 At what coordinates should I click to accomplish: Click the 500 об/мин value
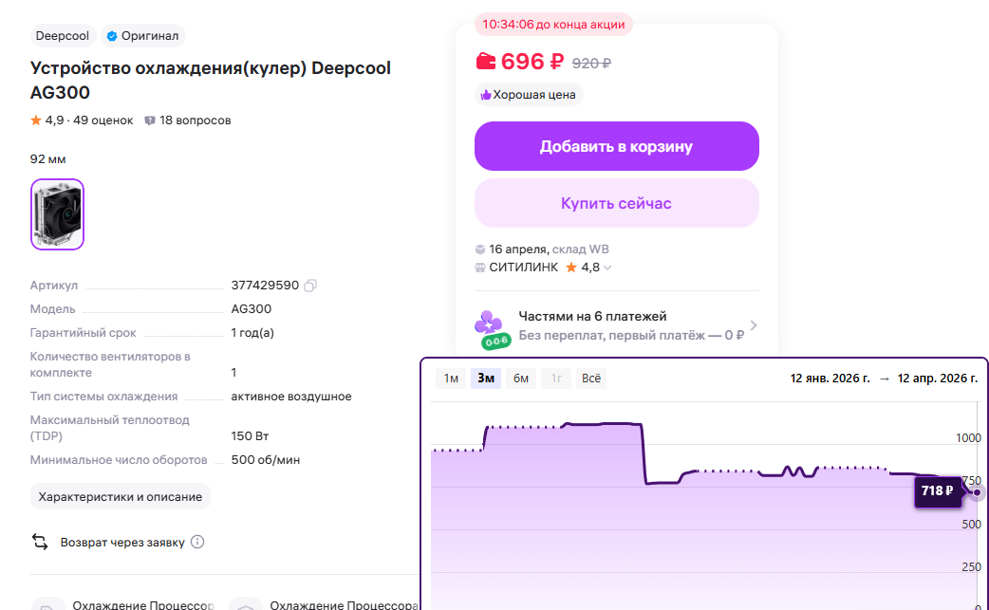tap(266, 460)
